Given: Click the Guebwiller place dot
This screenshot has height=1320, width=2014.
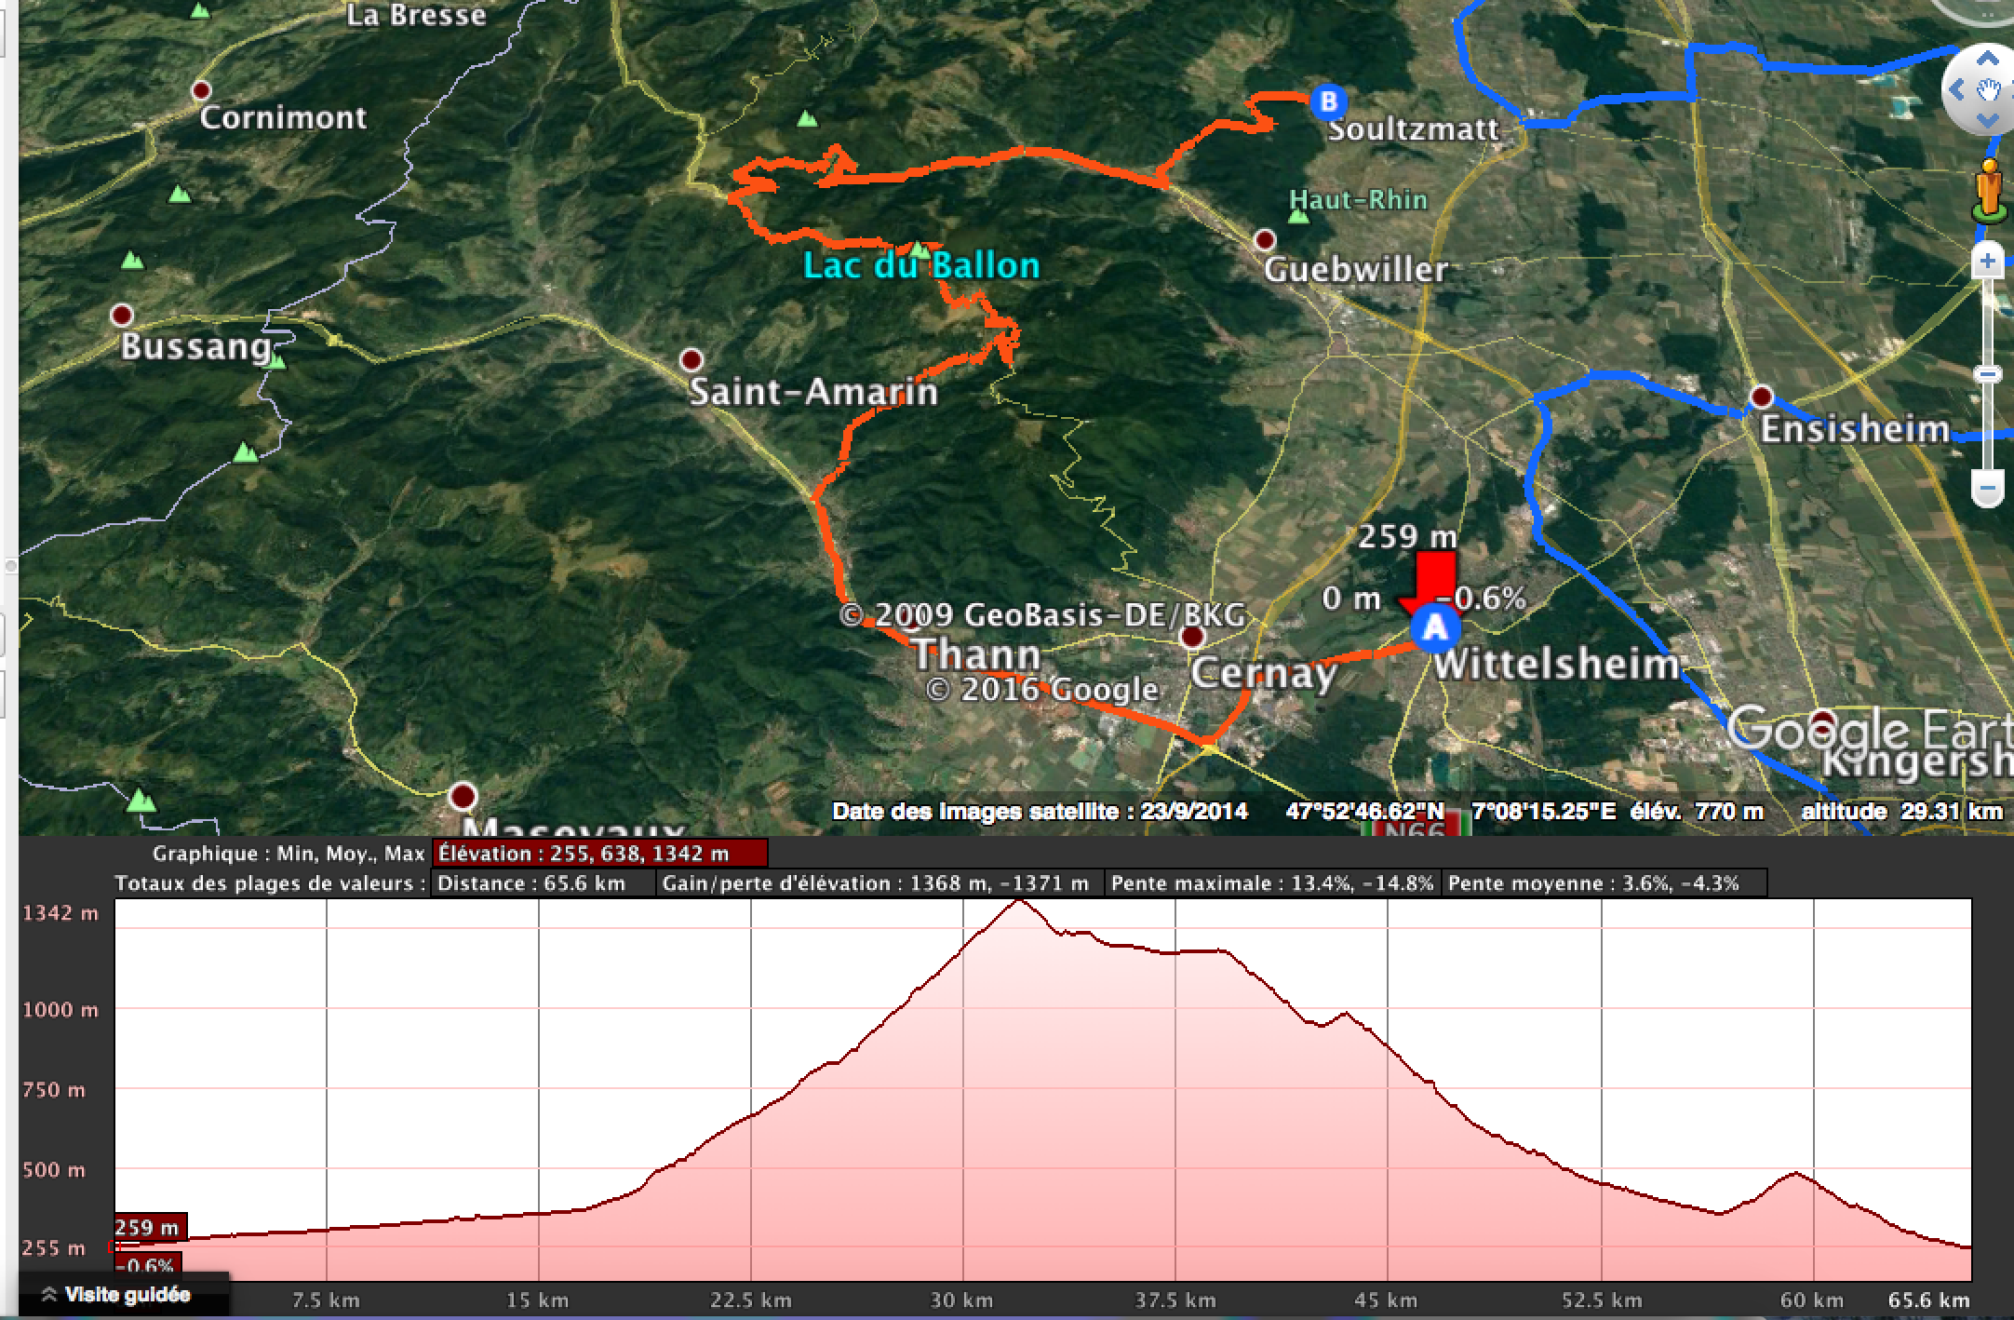Looking at the screenshot, I should 1264,240.
